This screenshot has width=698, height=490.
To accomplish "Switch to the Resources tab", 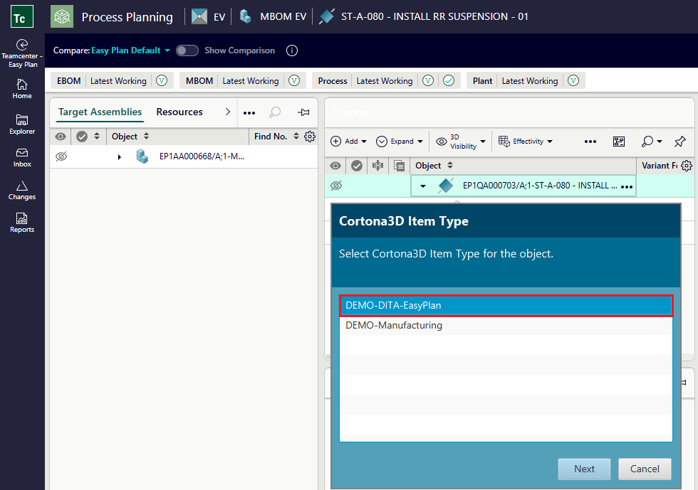I will coord(179,112).
